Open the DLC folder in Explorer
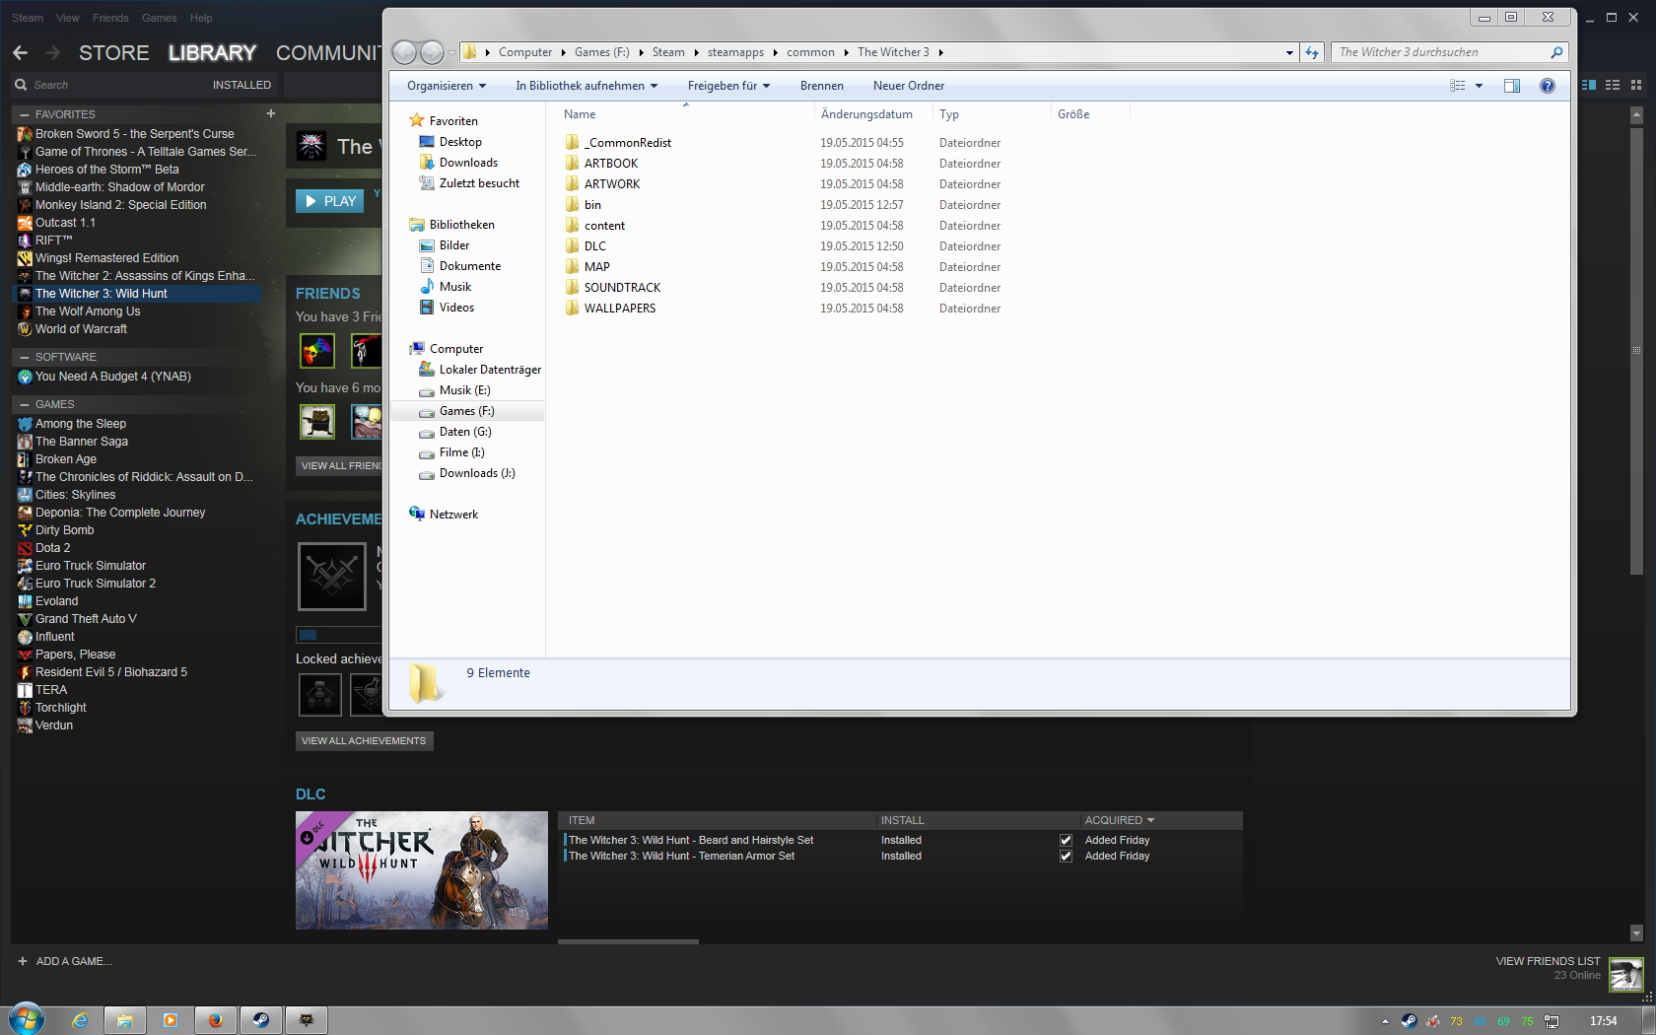Screen dimensions: 1656x1035 point(595,246)
